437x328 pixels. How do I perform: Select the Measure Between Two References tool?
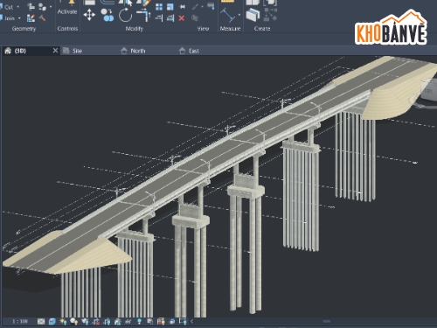(228, 15)
